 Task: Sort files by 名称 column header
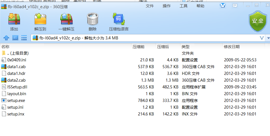coord(6,47)
